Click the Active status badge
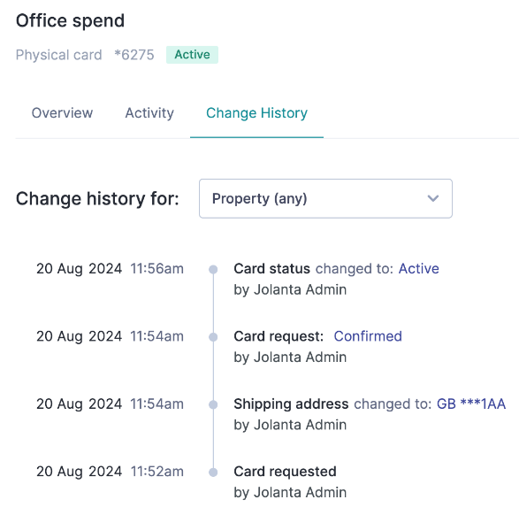 pos(193,55)
